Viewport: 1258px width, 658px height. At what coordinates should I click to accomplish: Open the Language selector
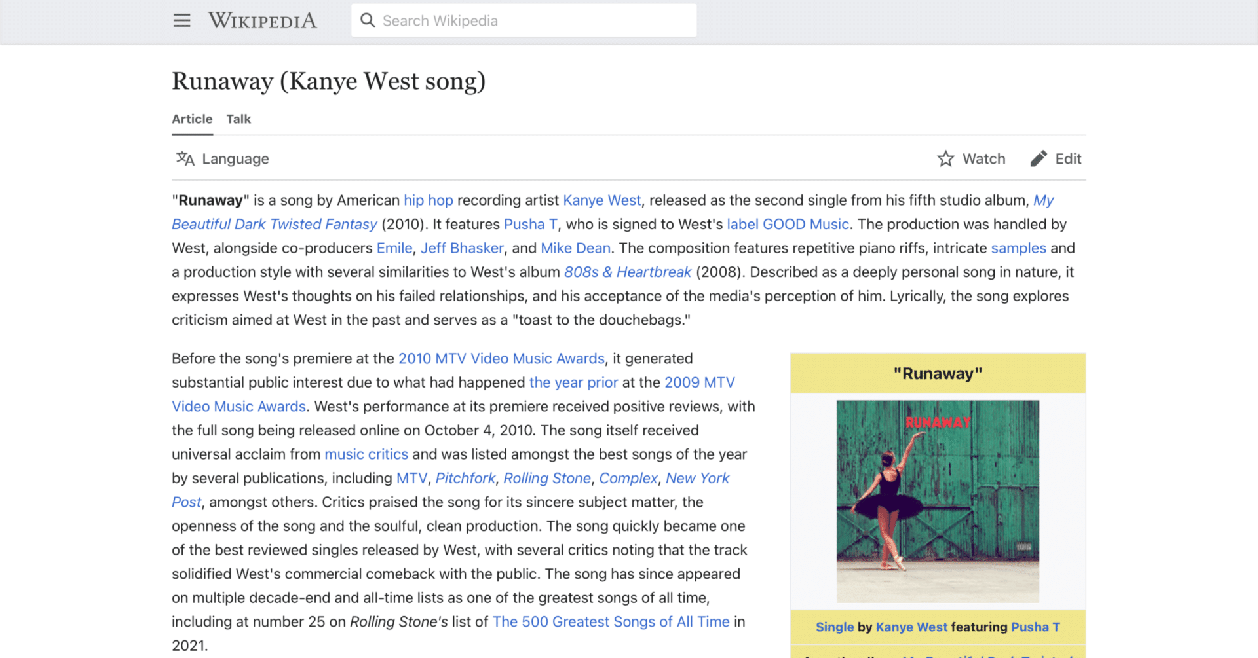(221, 158)
